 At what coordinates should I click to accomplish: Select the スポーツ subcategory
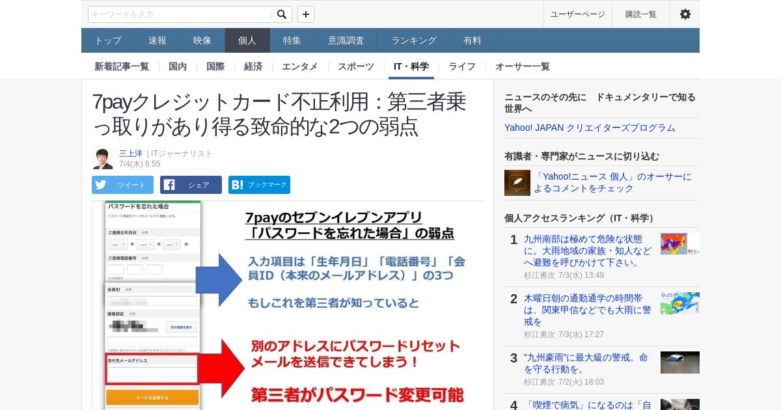click(x=356, y=66)
